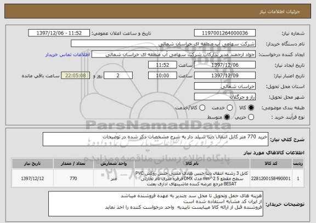Image resolution: width=316 pixels, height=223 pixels.
Task: Click the شرح کلی نیاز description box
Action: pos(155,139)
